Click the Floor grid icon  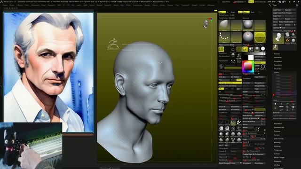233,49
